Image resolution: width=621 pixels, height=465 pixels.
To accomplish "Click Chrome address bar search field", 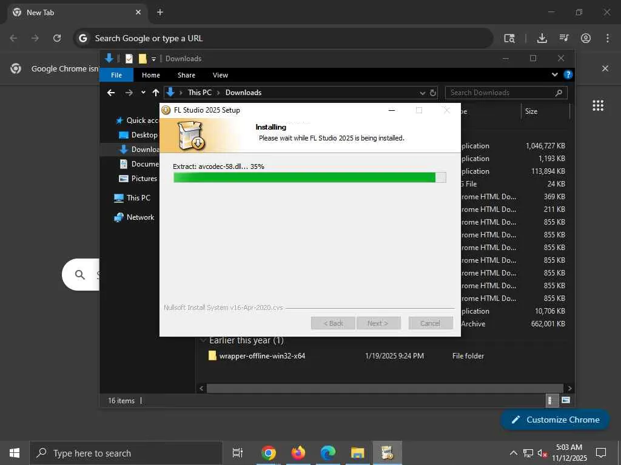I will click(x=283, y=38).
